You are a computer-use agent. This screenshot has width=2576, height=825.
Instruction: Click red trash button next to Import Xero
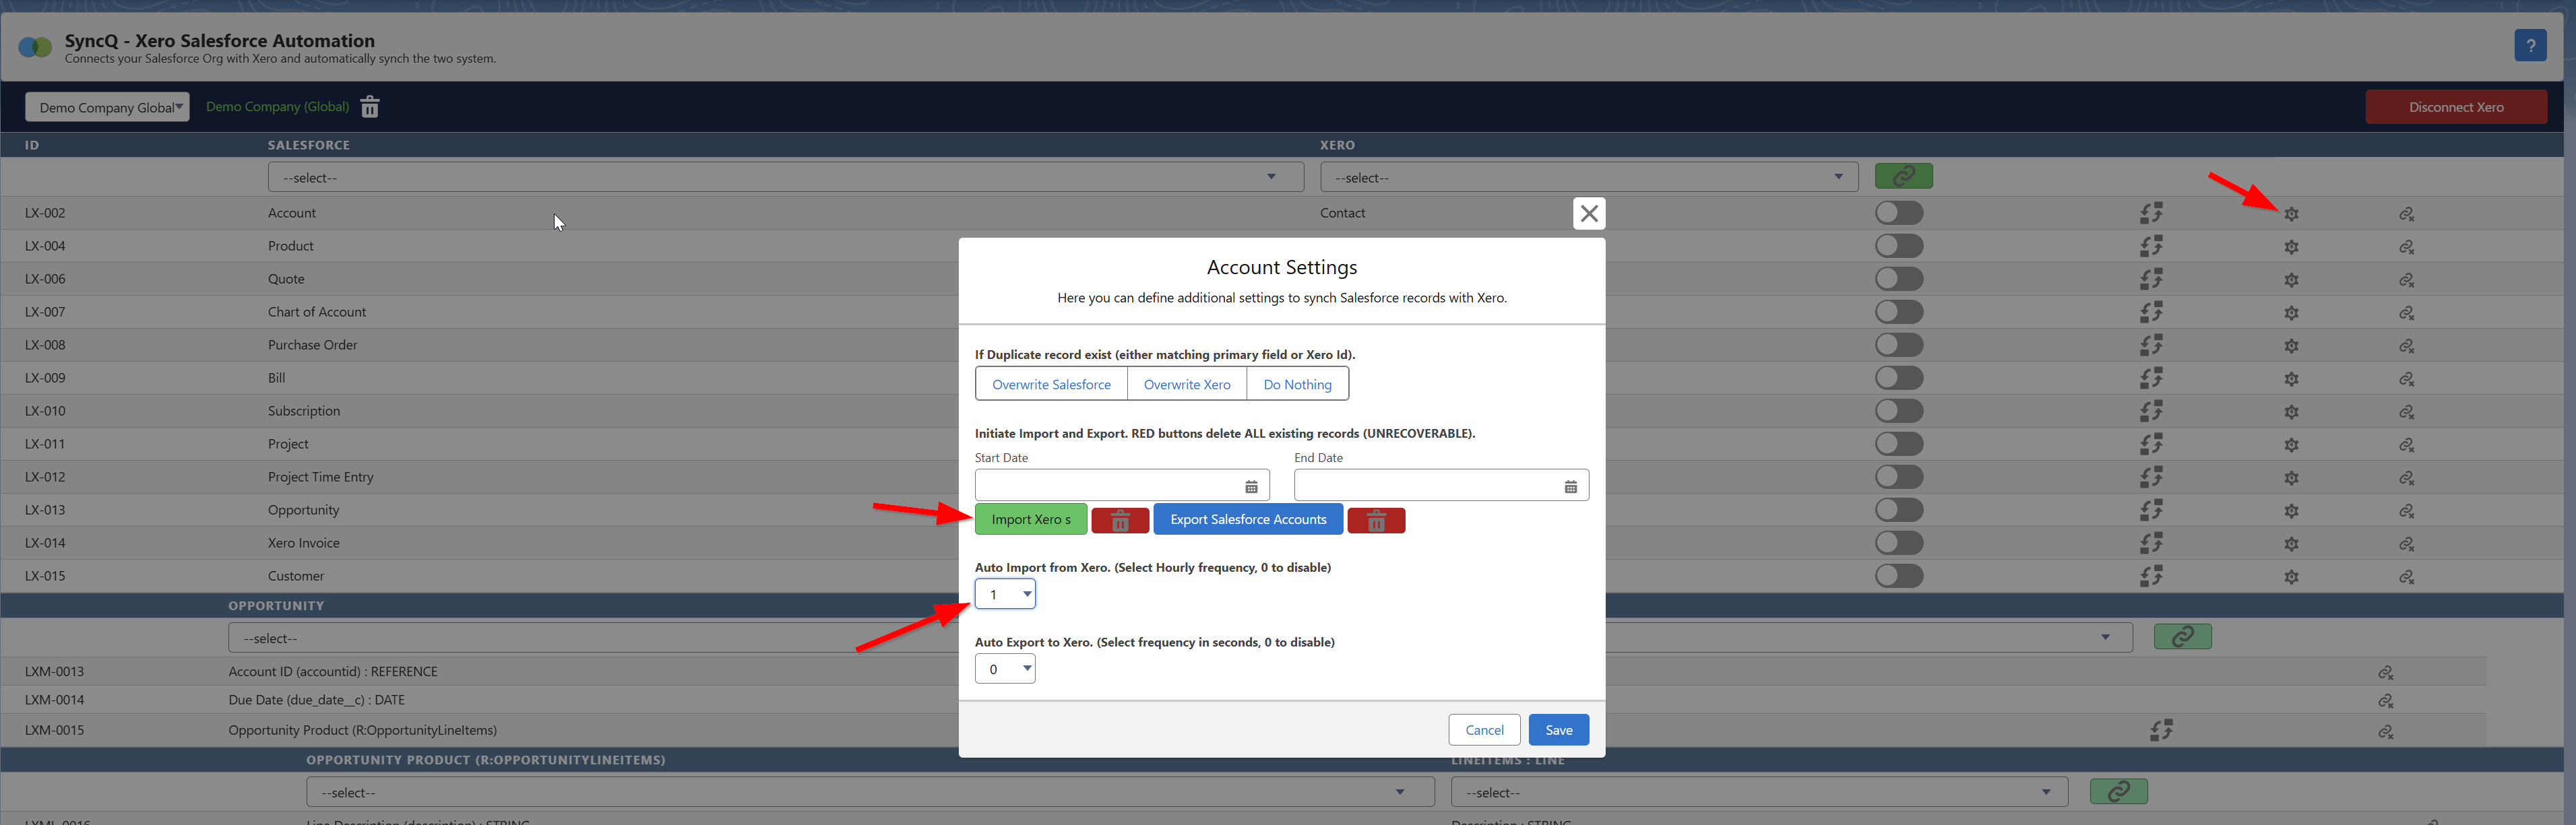[x=1120, y=520]
